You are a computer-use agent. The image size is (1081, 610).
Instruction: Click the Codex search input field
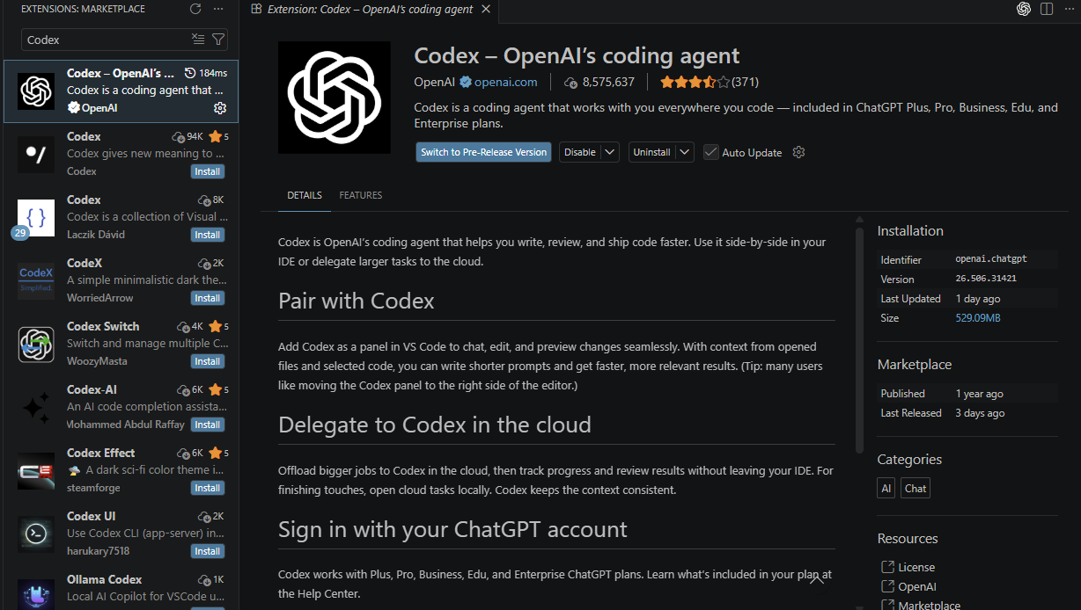(107, 40)
